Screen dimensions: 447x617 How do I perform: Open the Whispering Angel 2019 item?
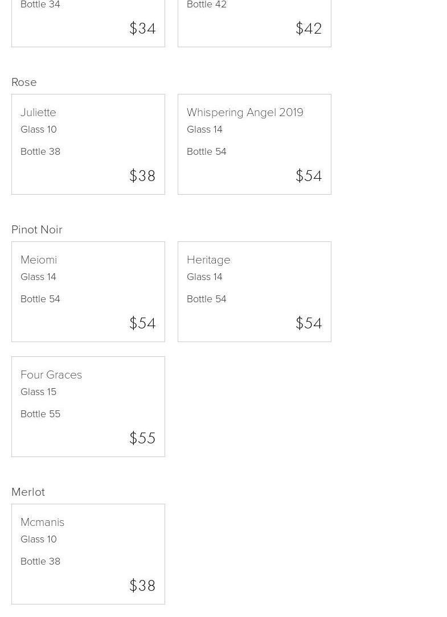[x=245, y=112]
